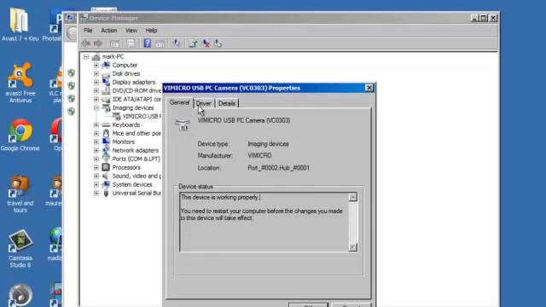Viewport: 546px width, 307px height.
Task: Click the Device Manager title bar icon
Action: (x=84, y=18)
